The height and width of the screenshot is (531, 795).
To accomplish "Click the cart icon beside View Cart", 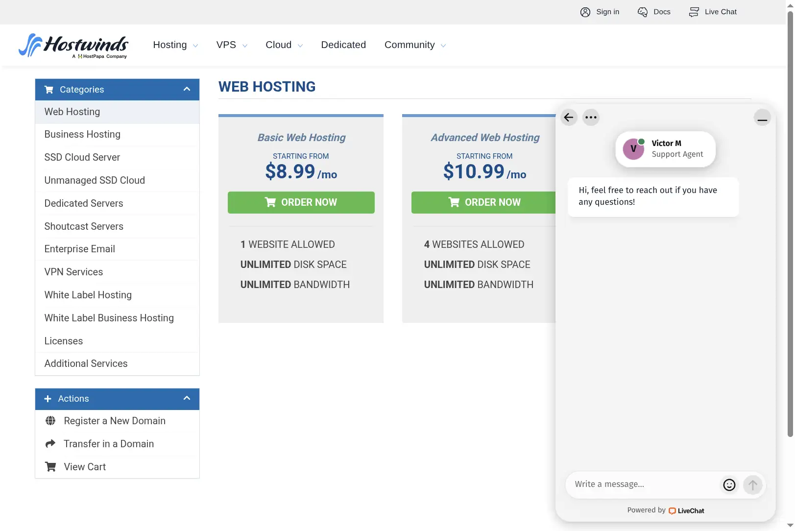I will click(50, 467).
